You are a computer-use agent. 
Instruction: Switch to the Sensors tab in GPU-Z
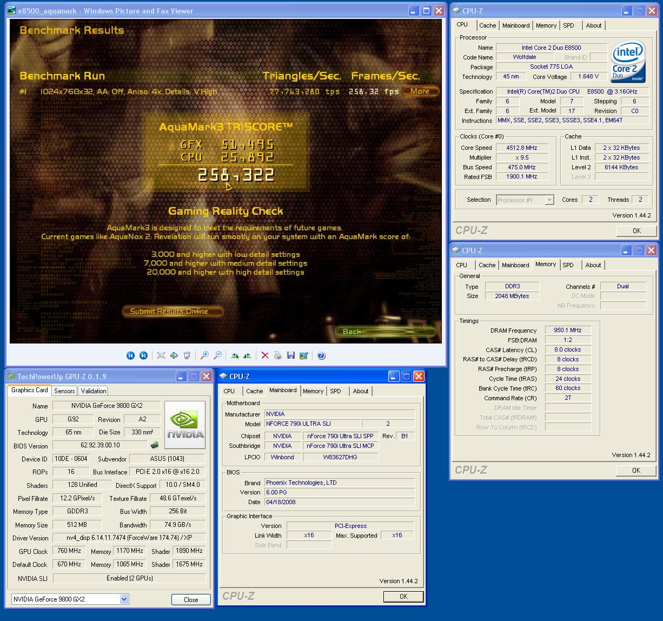click(64, 391)
